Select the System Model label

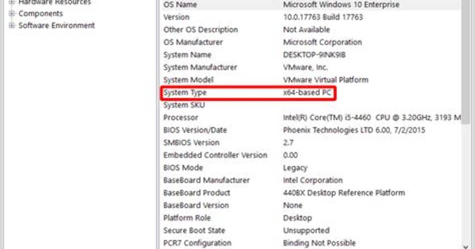pos(188,80)
